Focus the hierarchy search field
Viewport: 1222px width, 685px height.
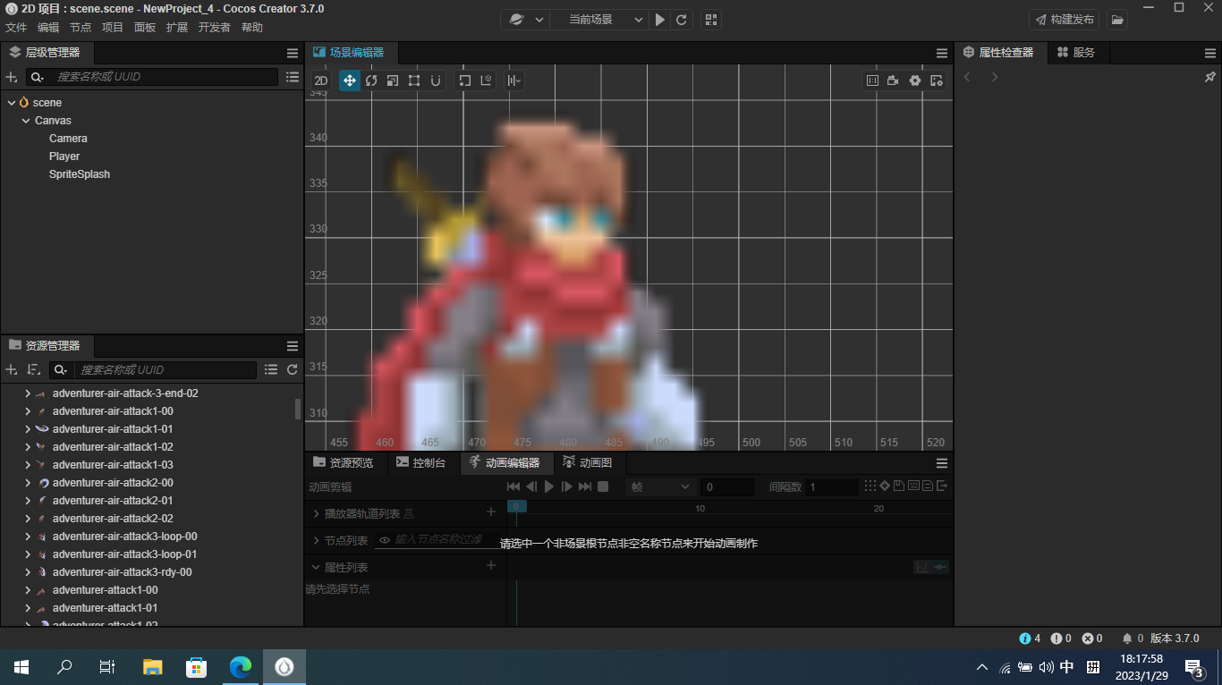[x=152, y=77]
